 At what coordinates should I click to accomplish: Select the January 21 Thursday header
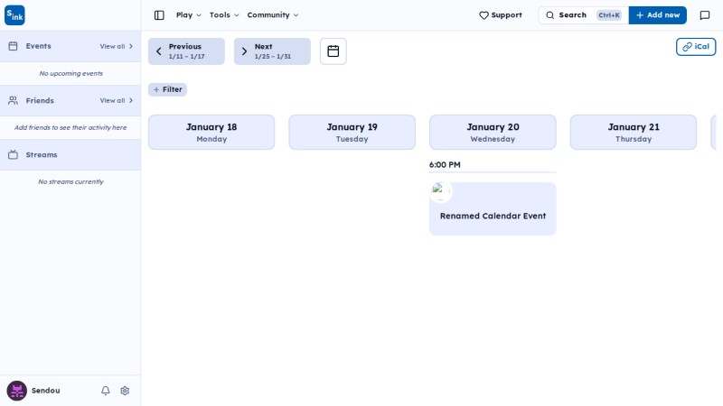(634, 132)
